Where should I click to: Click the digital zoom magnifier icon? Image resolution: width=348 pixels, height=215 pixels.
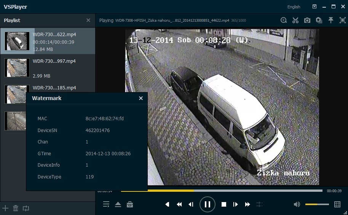click(284, 21)
